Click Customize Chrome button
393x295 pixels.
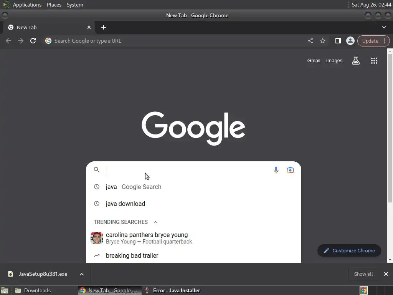pyautogui.click(x=349, y=250)
